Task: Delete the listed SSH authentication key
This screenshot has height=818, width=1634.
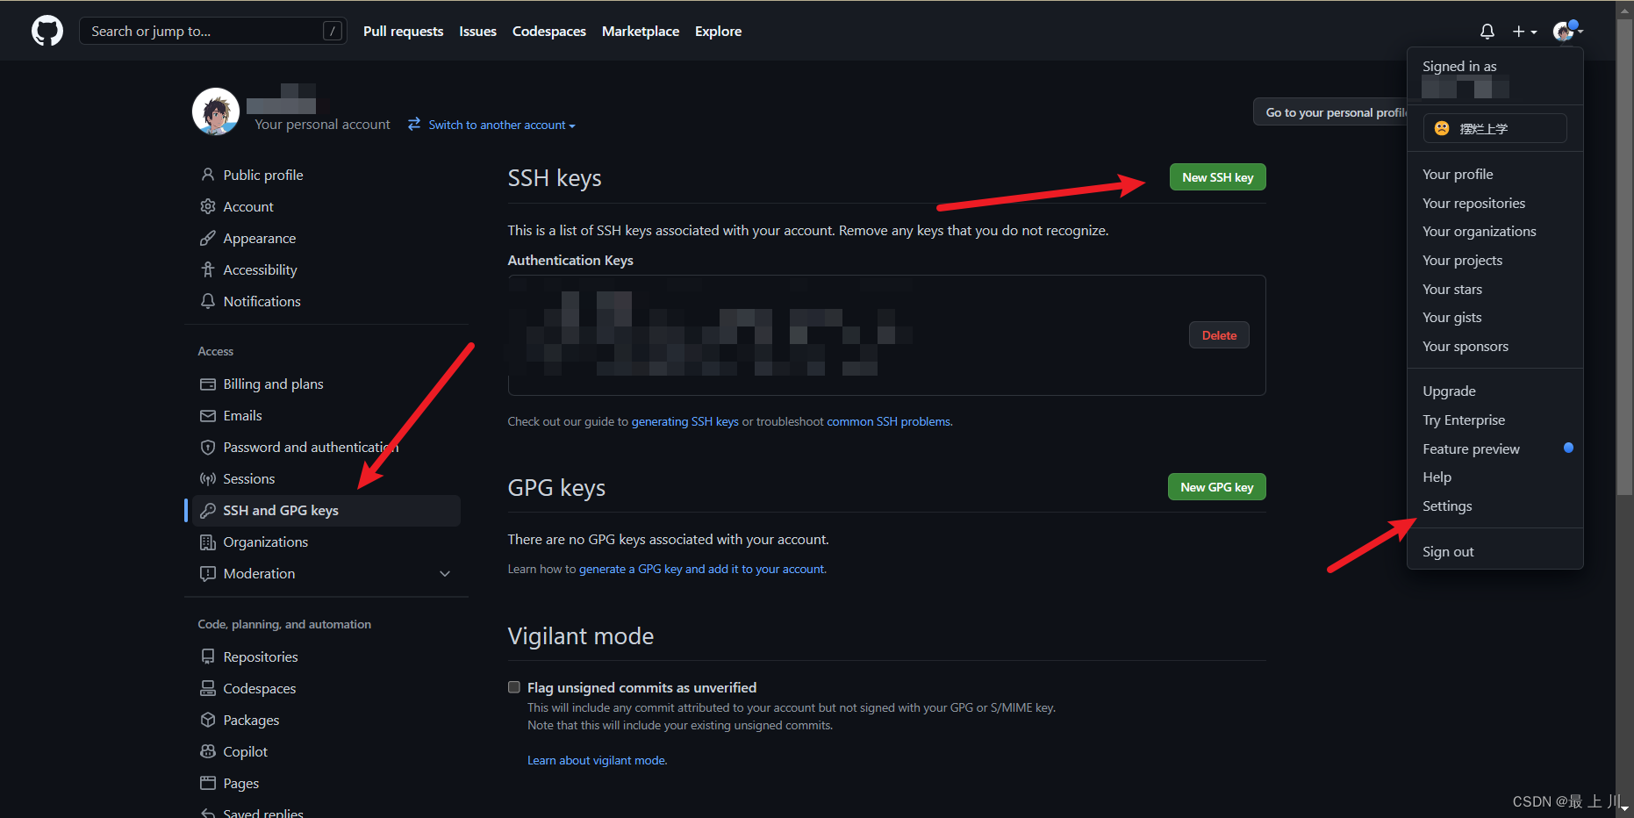Action: (1219, 335)
